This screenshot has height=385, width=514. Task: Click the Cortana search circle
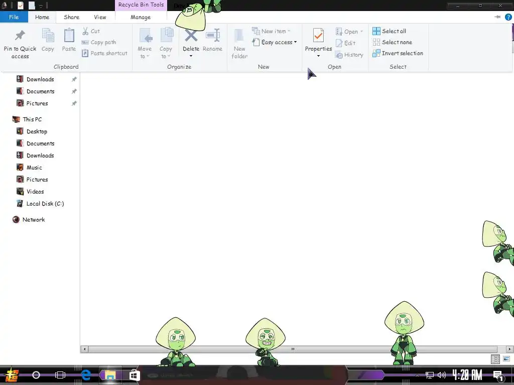click(x=36, y=375)
